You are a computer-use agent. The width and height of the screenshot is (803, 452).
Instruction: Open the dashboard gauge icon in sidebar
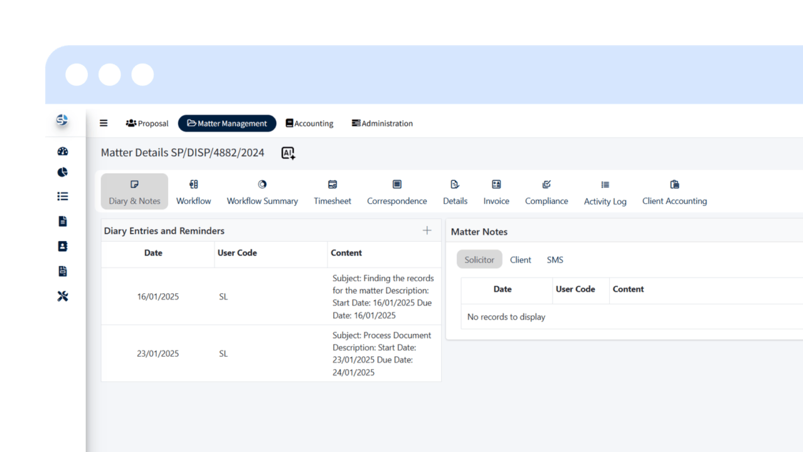click(x=63, y=151)
